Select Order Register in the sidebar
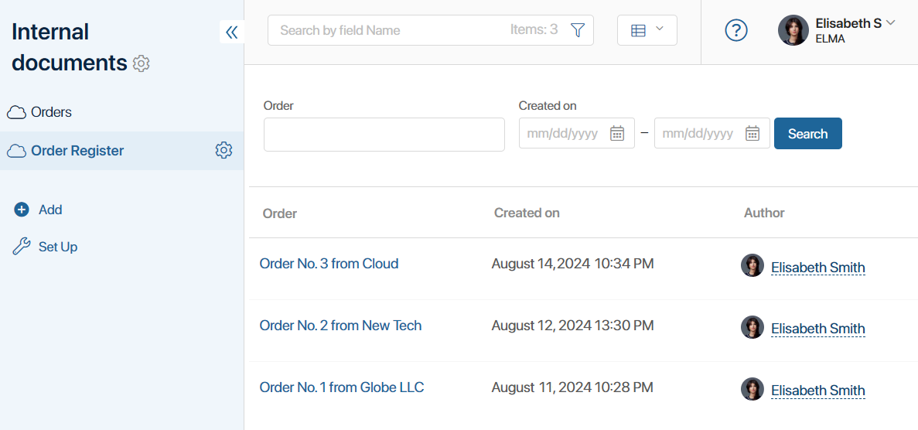 coord(77,151)
